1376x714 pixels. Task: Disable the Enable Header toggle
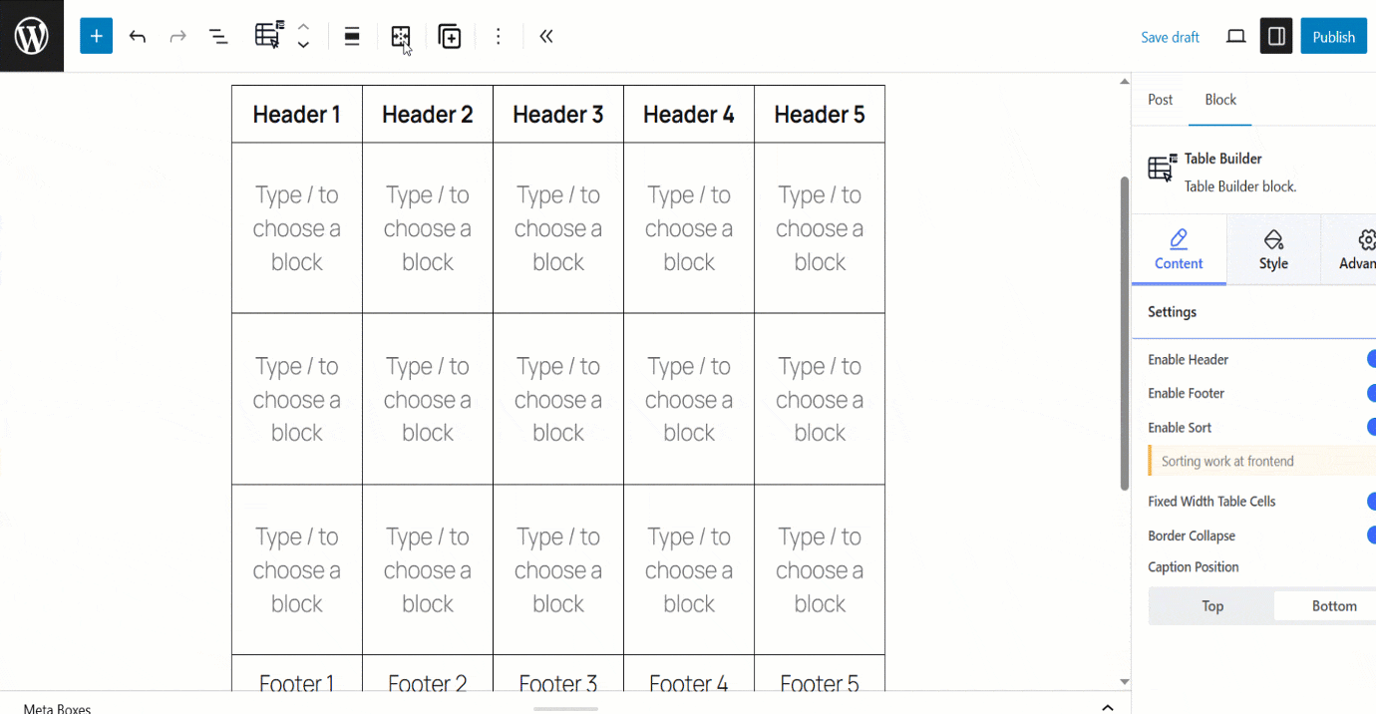point(1372,359)
